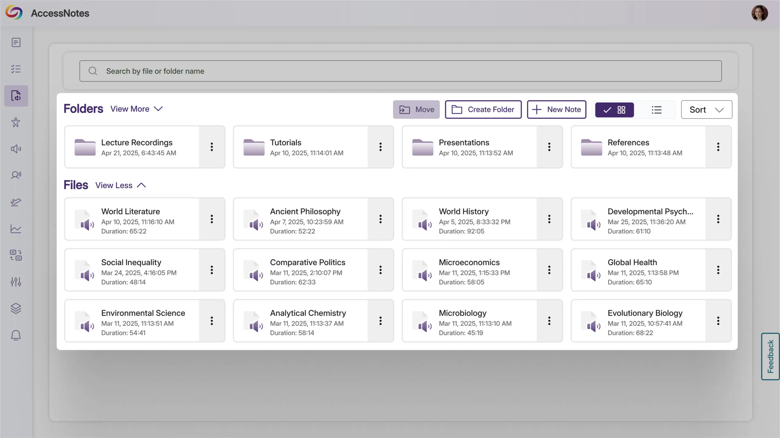Click the person speaking sidebar icon
The height and width of the screenshot is (438, 780).
tap(16, 175)
